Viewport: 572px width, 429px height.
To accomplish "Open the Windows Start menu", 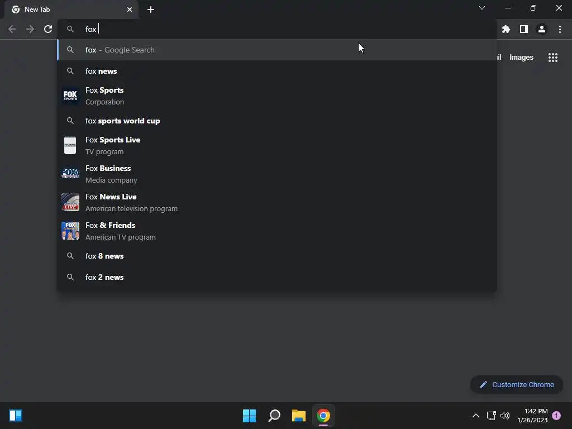I will [x=250, y=416].
